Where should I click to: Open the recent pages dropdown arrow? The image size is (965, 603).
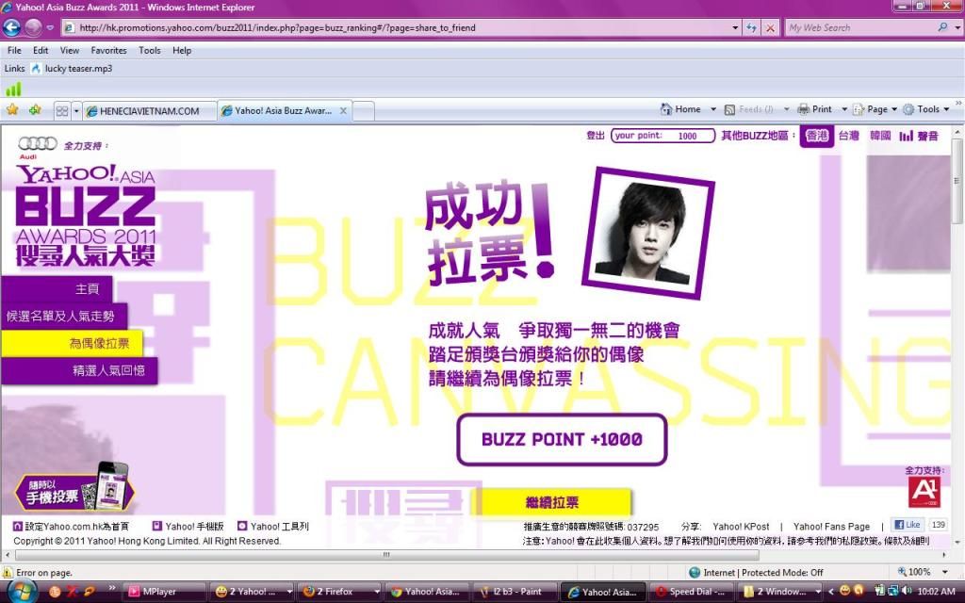click(51, 27)
